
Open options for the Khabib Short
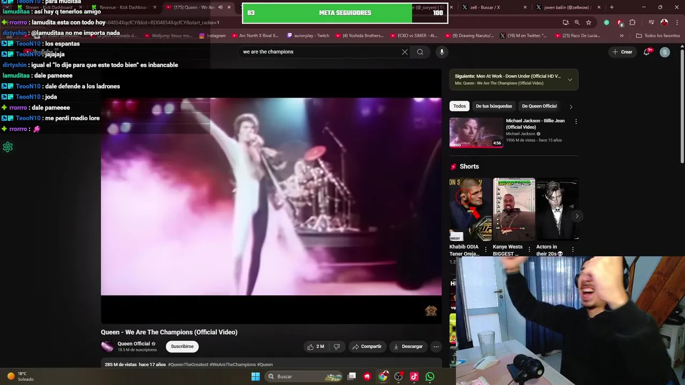click(485, 250)
